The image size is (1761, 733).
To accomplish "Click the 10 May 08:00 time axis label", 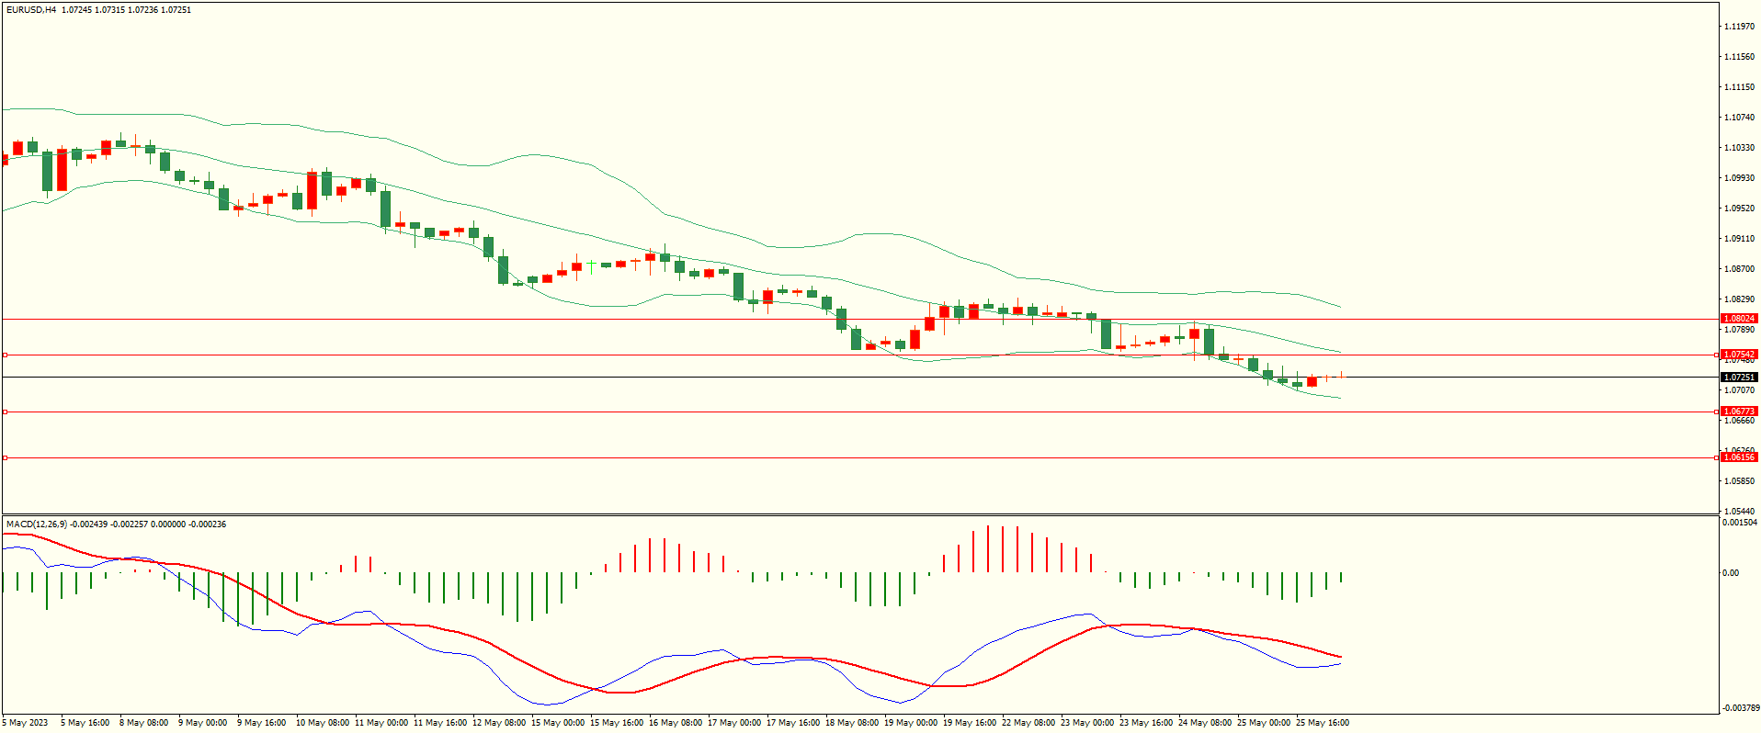I will pos(322,723).
